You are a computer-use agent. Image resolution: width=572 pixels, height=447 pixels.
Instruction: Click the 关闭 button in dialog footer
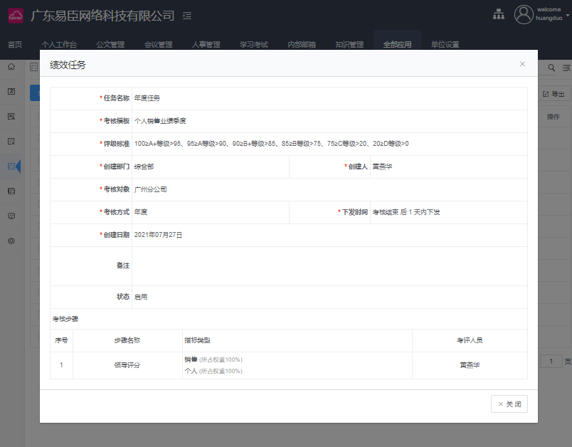[509, 404]
